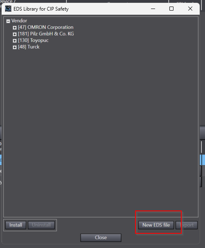This screenshot has height=248, width=205.
Task: Open the New EDS file dialog
Action: click(156, 225)
